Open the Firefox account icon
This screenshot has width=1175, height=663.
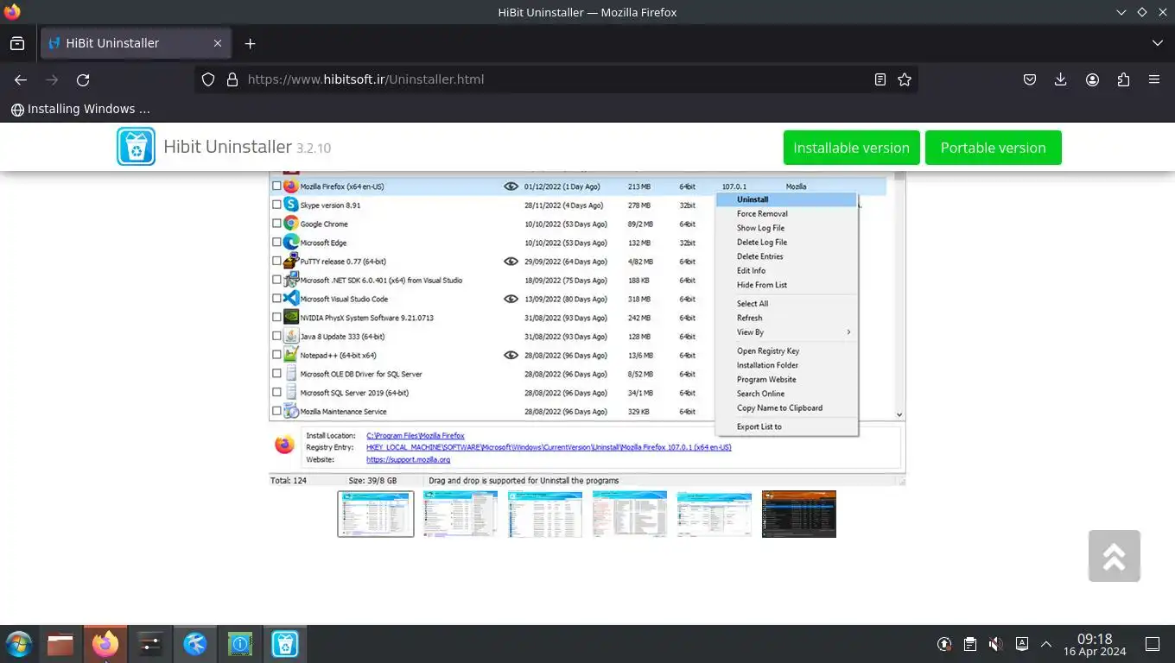tap(1092, 79)
